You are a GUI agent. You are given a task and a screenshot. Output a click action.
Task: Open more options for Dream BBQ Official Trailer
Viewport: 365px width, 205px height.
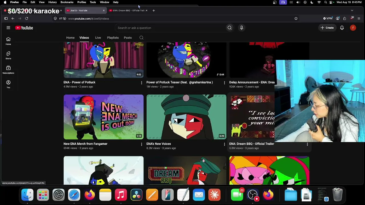(x=307, y=144)
